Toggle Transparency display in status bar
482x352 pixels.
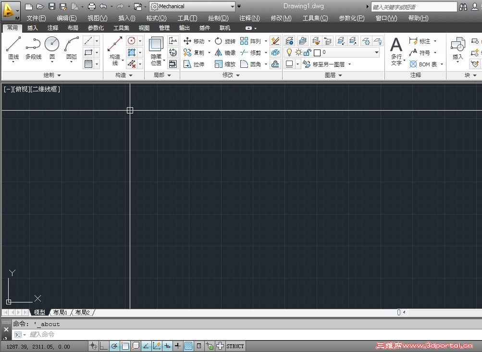click(188, 346)
